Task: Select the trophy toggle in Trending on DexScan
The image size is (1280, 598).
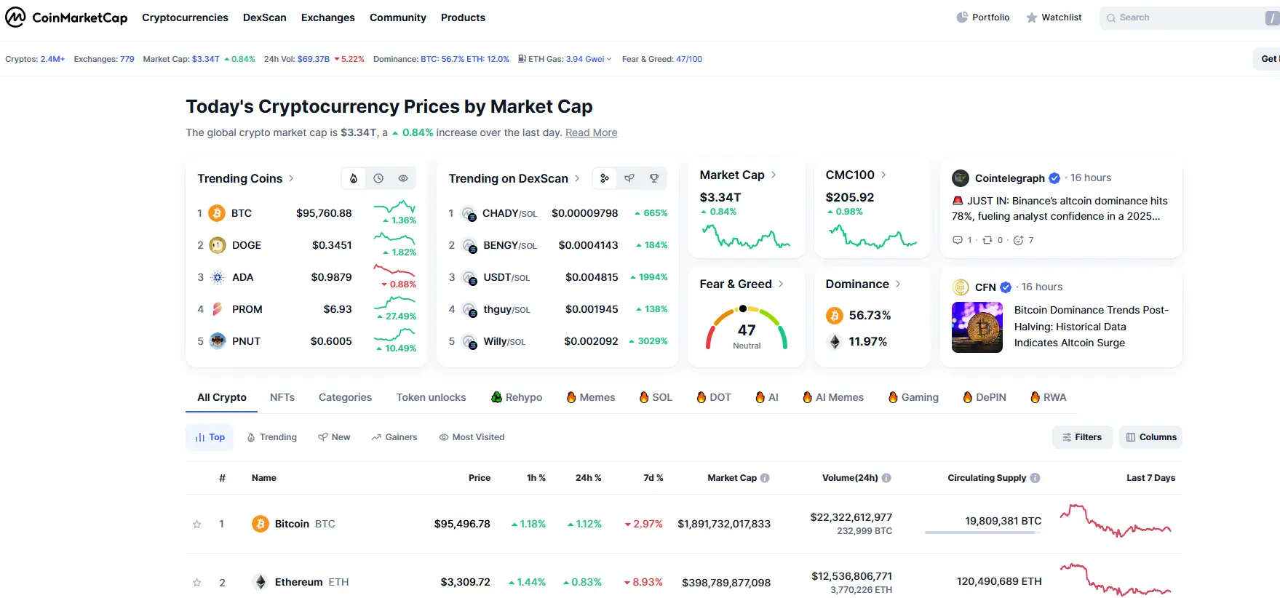Action: coord(654,178)
